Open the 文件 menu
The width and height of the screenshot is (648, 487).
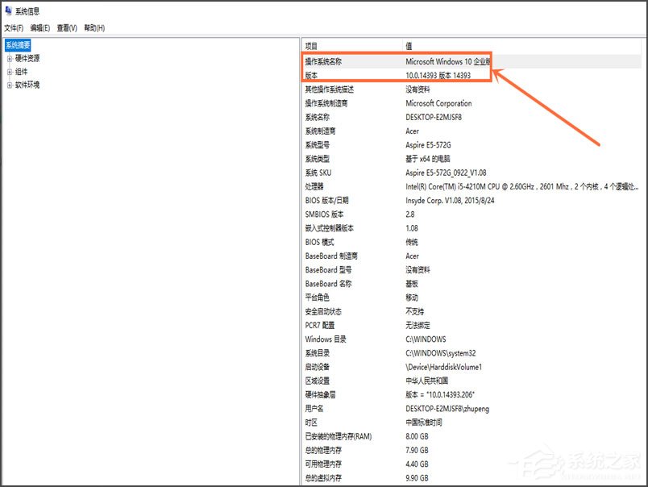[15, 27]
